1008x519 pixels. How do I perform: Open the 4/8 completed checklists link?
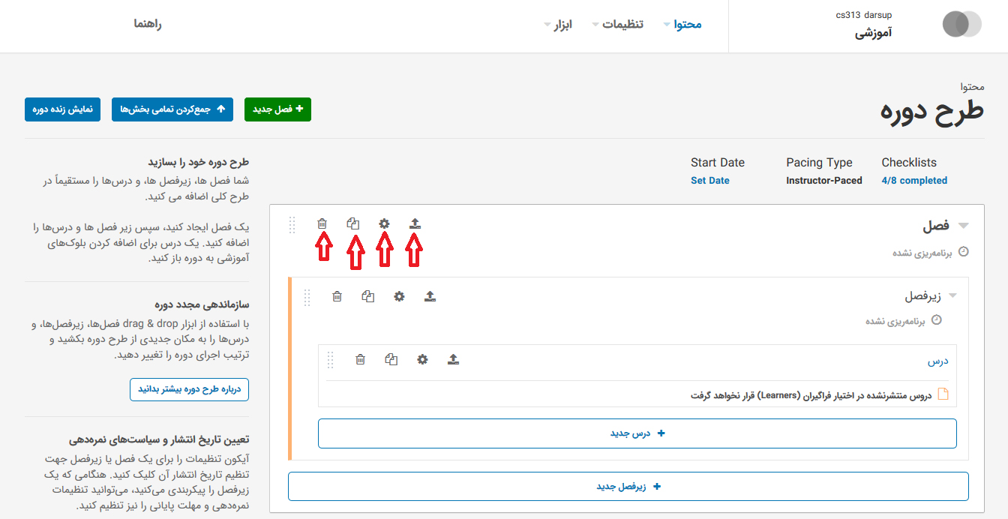913,181
